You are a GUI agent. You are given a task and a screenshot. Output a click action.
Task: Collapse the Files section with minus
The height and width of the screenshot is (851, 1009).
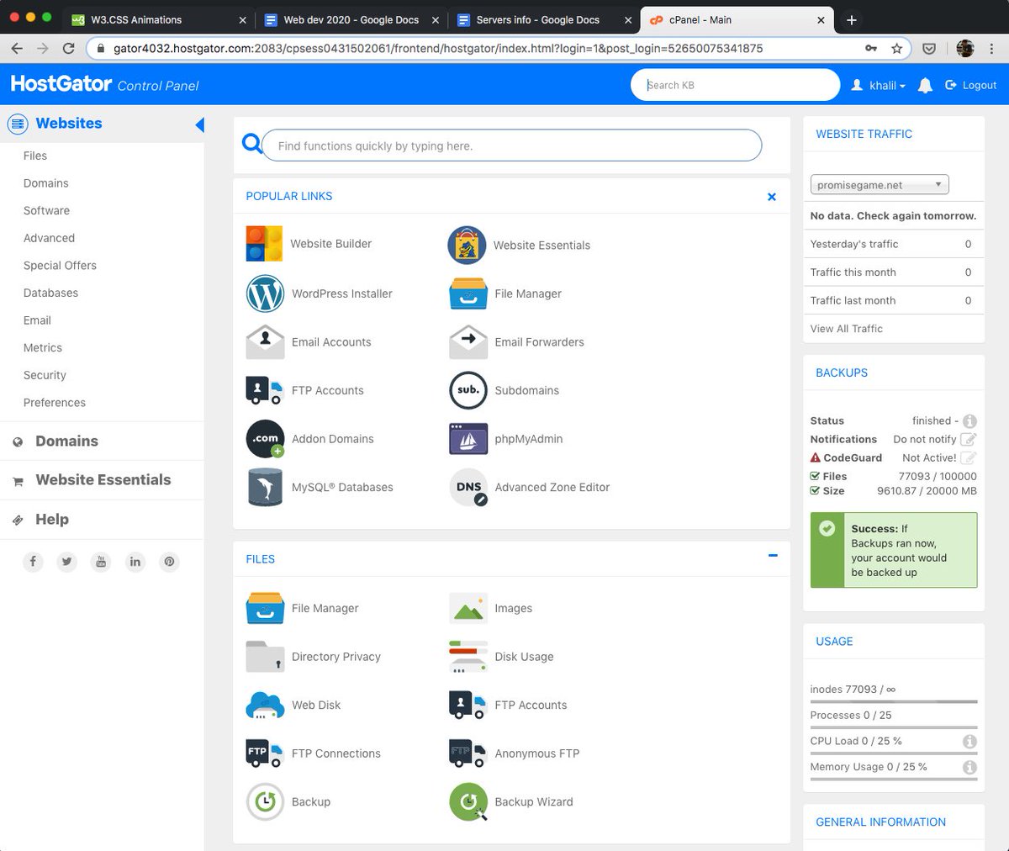click(773, 556)
